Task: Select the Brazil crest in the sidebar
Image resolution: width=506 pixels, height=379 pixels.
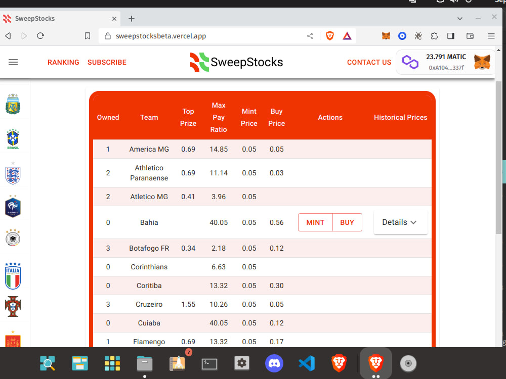Action: 12,138
